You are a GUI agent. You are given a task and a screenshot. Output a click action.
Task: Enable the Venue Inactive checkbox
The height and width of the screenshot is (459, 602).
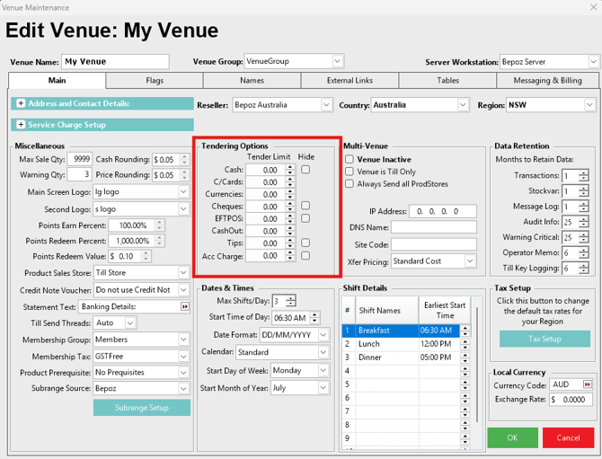[x=350, y=159]
